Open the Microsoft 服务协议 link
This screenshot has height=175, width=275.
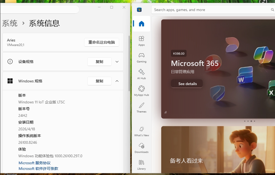pyautogui.click(x=35, y=163)
